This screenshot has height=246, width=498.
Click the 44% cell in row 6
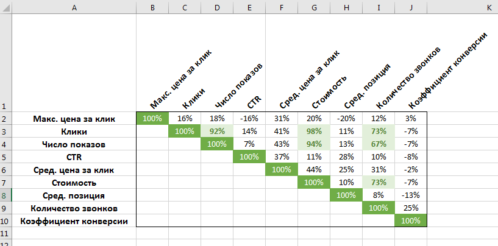[314, 169]
